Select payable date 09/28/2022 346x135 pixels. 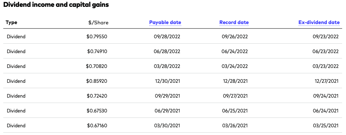click(x=167, y=36)
